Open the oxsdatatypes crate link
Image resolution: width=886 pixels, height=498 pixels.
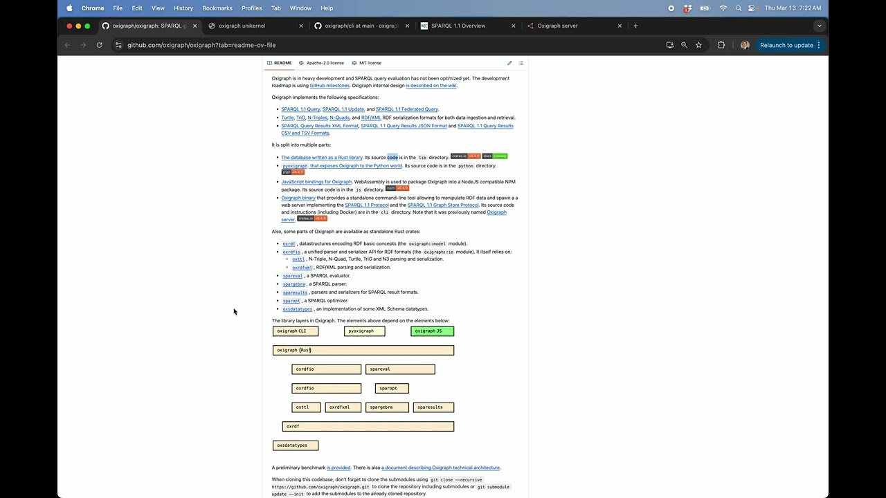click(298, 309)
